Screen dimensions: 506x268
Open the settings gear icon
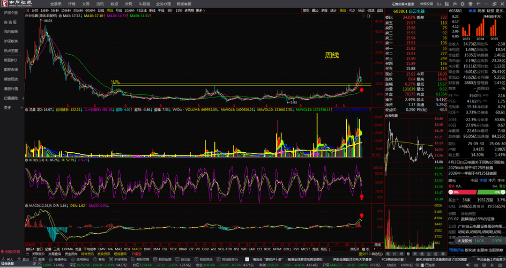[463, 4]
